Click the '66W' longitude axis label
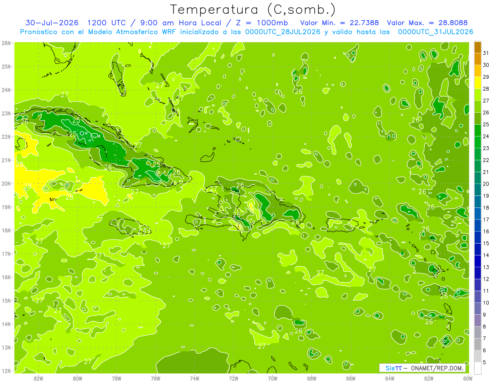Image resolution: width=497 pixels, height=384 pixels. [x=351, y=378]
